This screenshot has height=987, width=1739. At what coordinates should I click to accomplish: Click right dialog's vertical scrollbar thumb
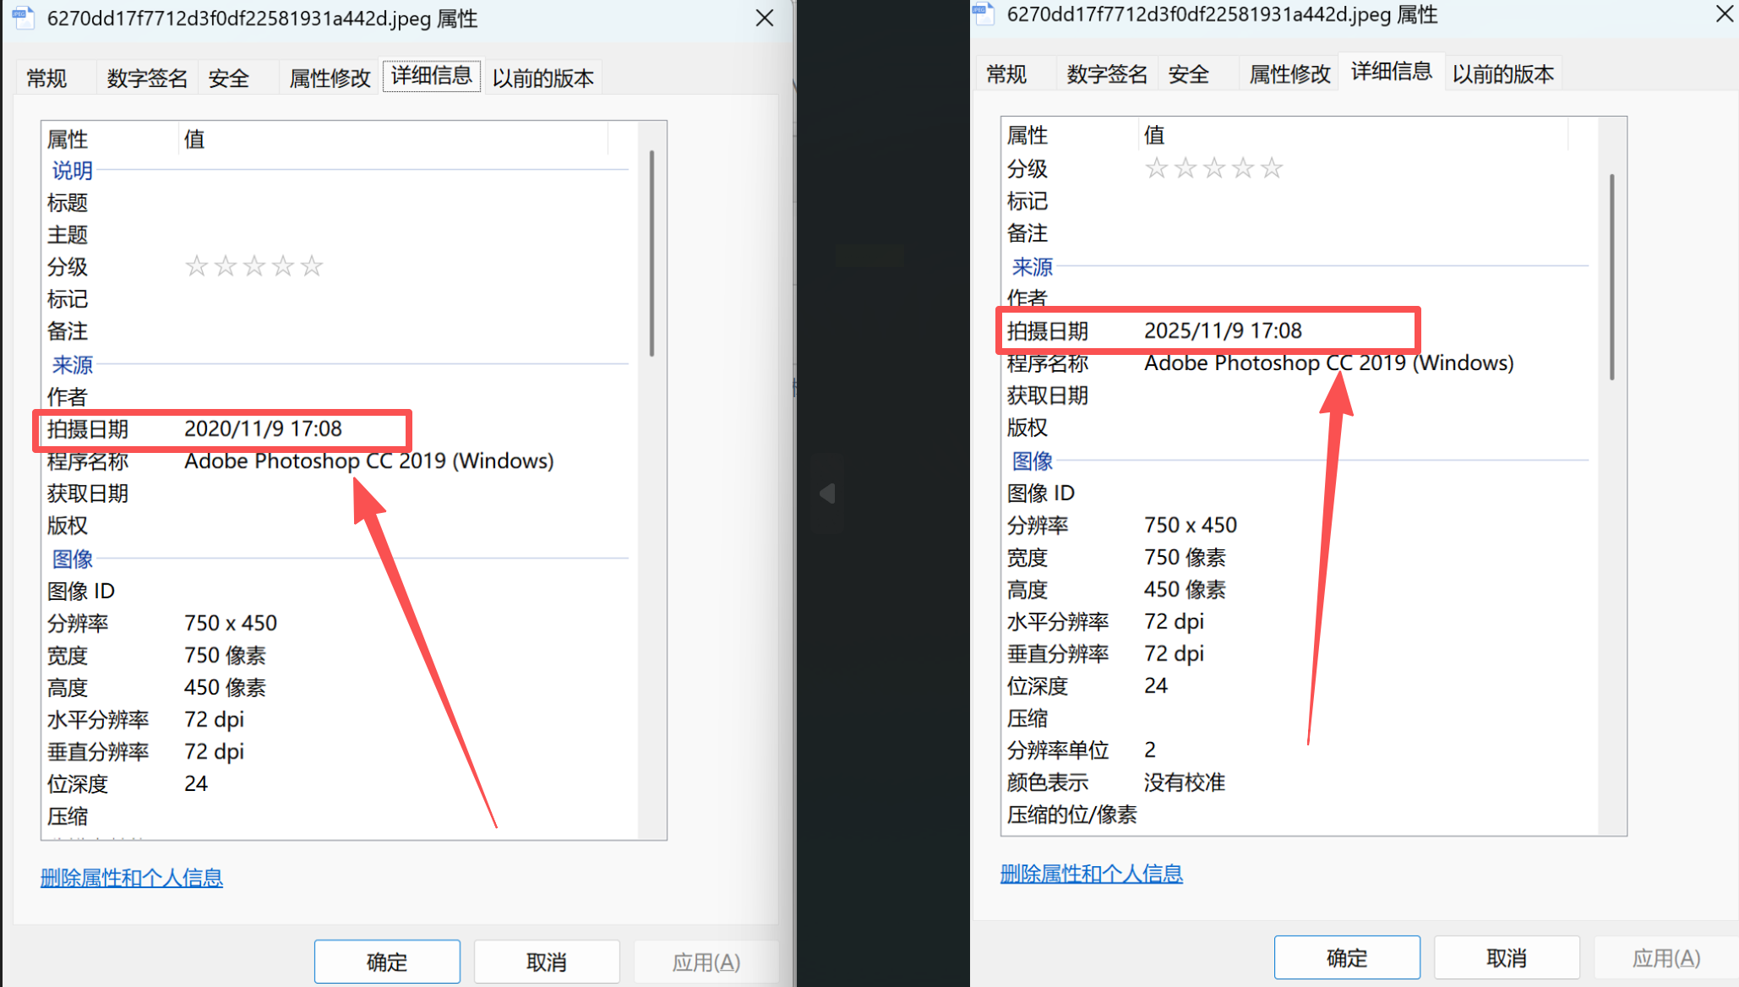(x=1611, y=277)
